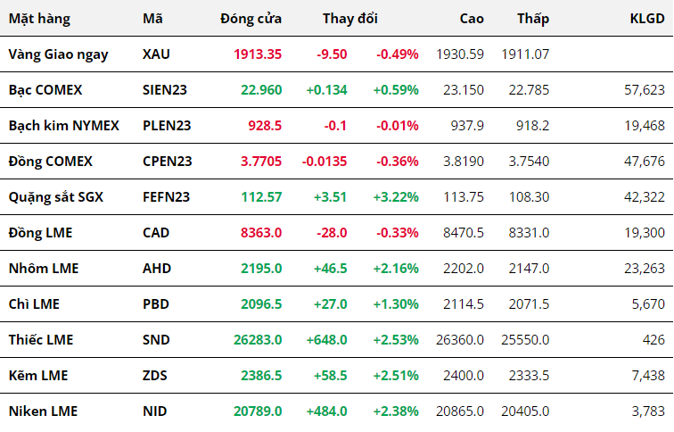The width and height of the screenshot is (674, 432).
Task: Select the Đồng COMEX commodity name
Action: [x=50, y=161]
